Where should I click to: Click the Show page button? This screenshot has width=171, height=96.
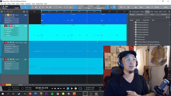pos(166,7)
